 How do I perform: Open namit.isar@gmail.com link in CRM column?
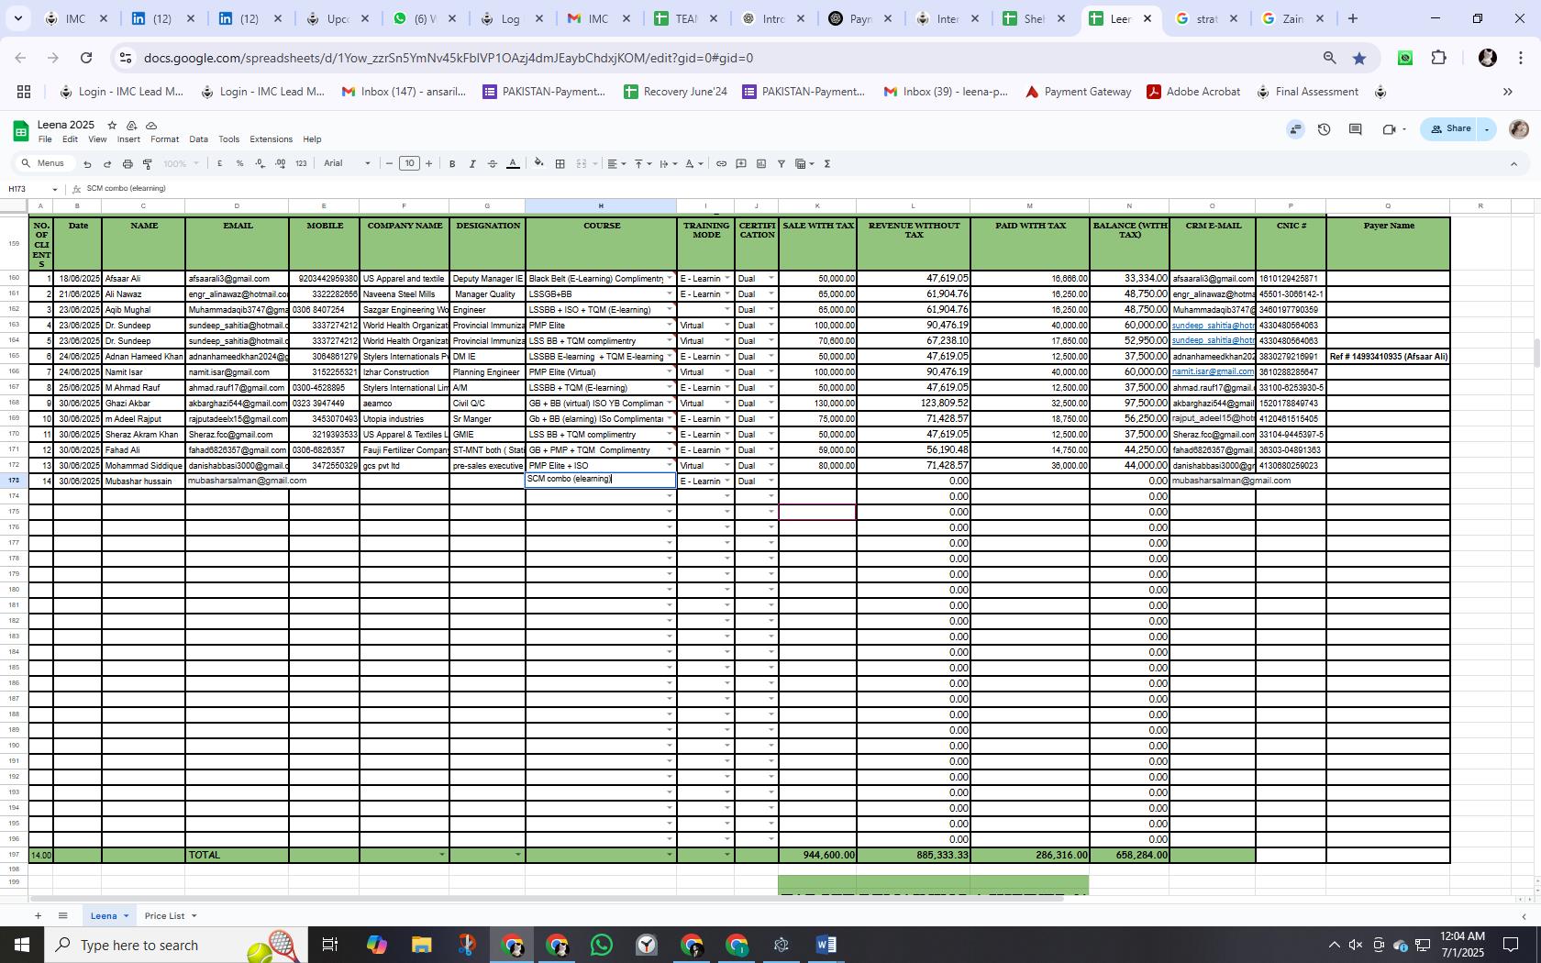[x=1213, y=371]
